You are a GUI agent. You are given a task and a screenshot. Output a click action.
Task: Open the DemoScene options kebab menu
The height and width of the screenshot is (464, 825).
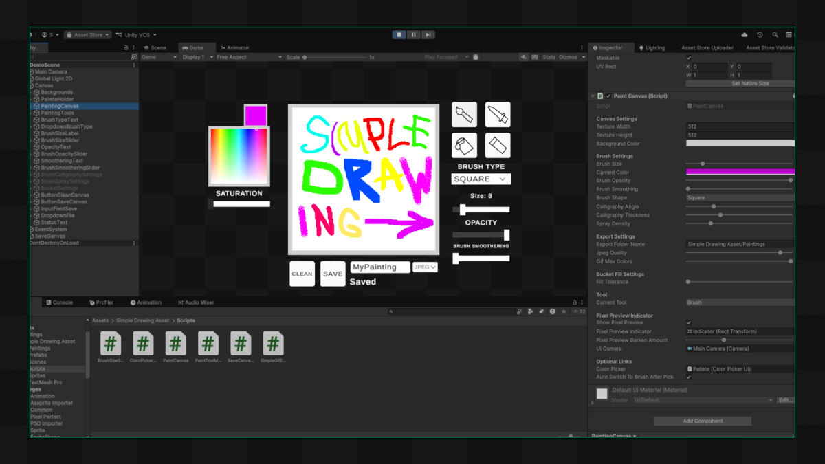(134, 65)
